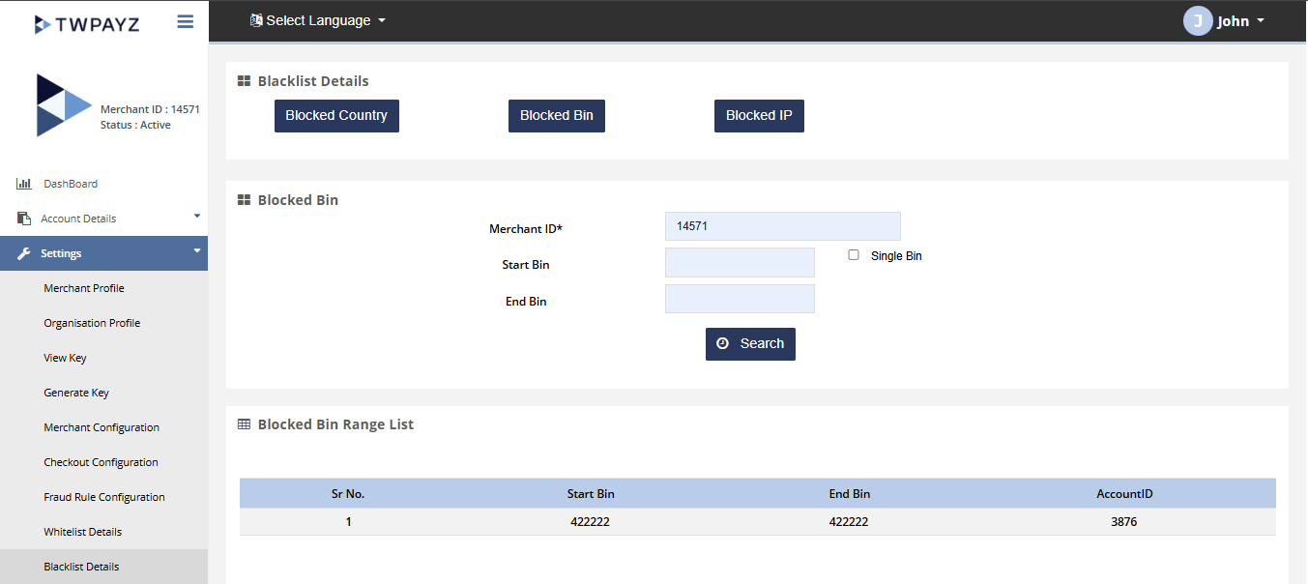Image resolution: width=1308 pixels, height=584 pixels.
Task: Click the TWPAYZ logo
Action: (87, 24)
